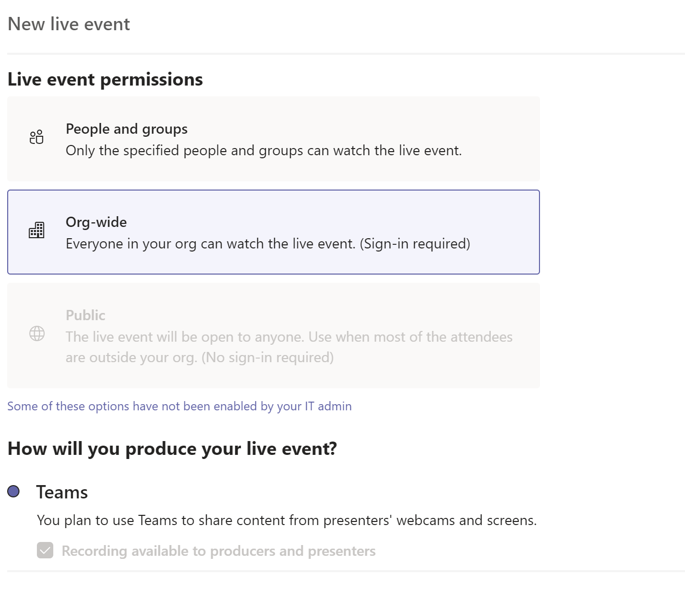This screenshot has height=606, width=685.
Task: Click "Everyone in your org" description text
Action: tap(267, 244)
